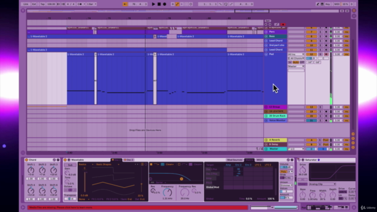
Task: Toggle Bass track activator numbered 8
Action: click(x=312, y=37)
